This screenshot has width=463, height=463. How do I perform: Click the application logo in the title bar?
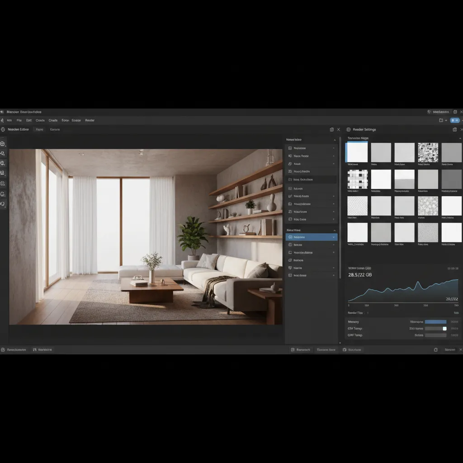point(2,112)
